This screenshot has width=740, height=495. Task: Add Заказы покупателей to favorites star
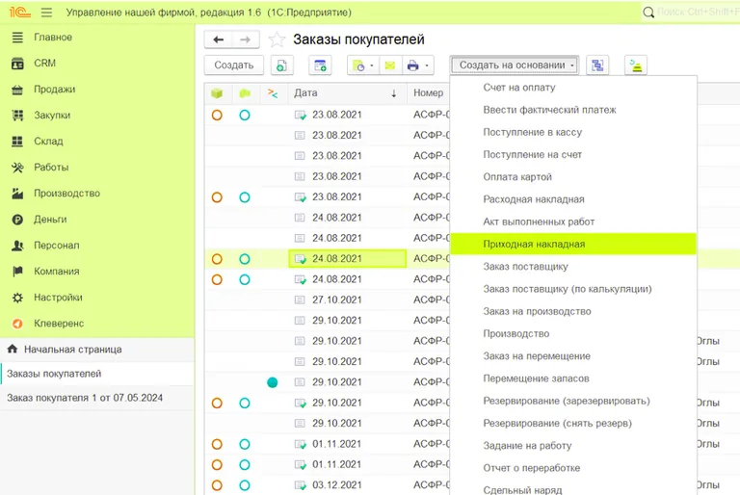[277, 39]
